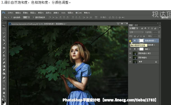Select the Hand tool

point(4,93)
